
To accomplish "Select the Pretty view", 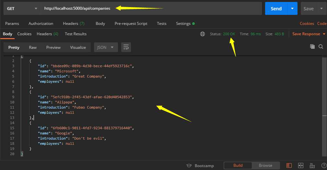I will [x=14, y=48].
